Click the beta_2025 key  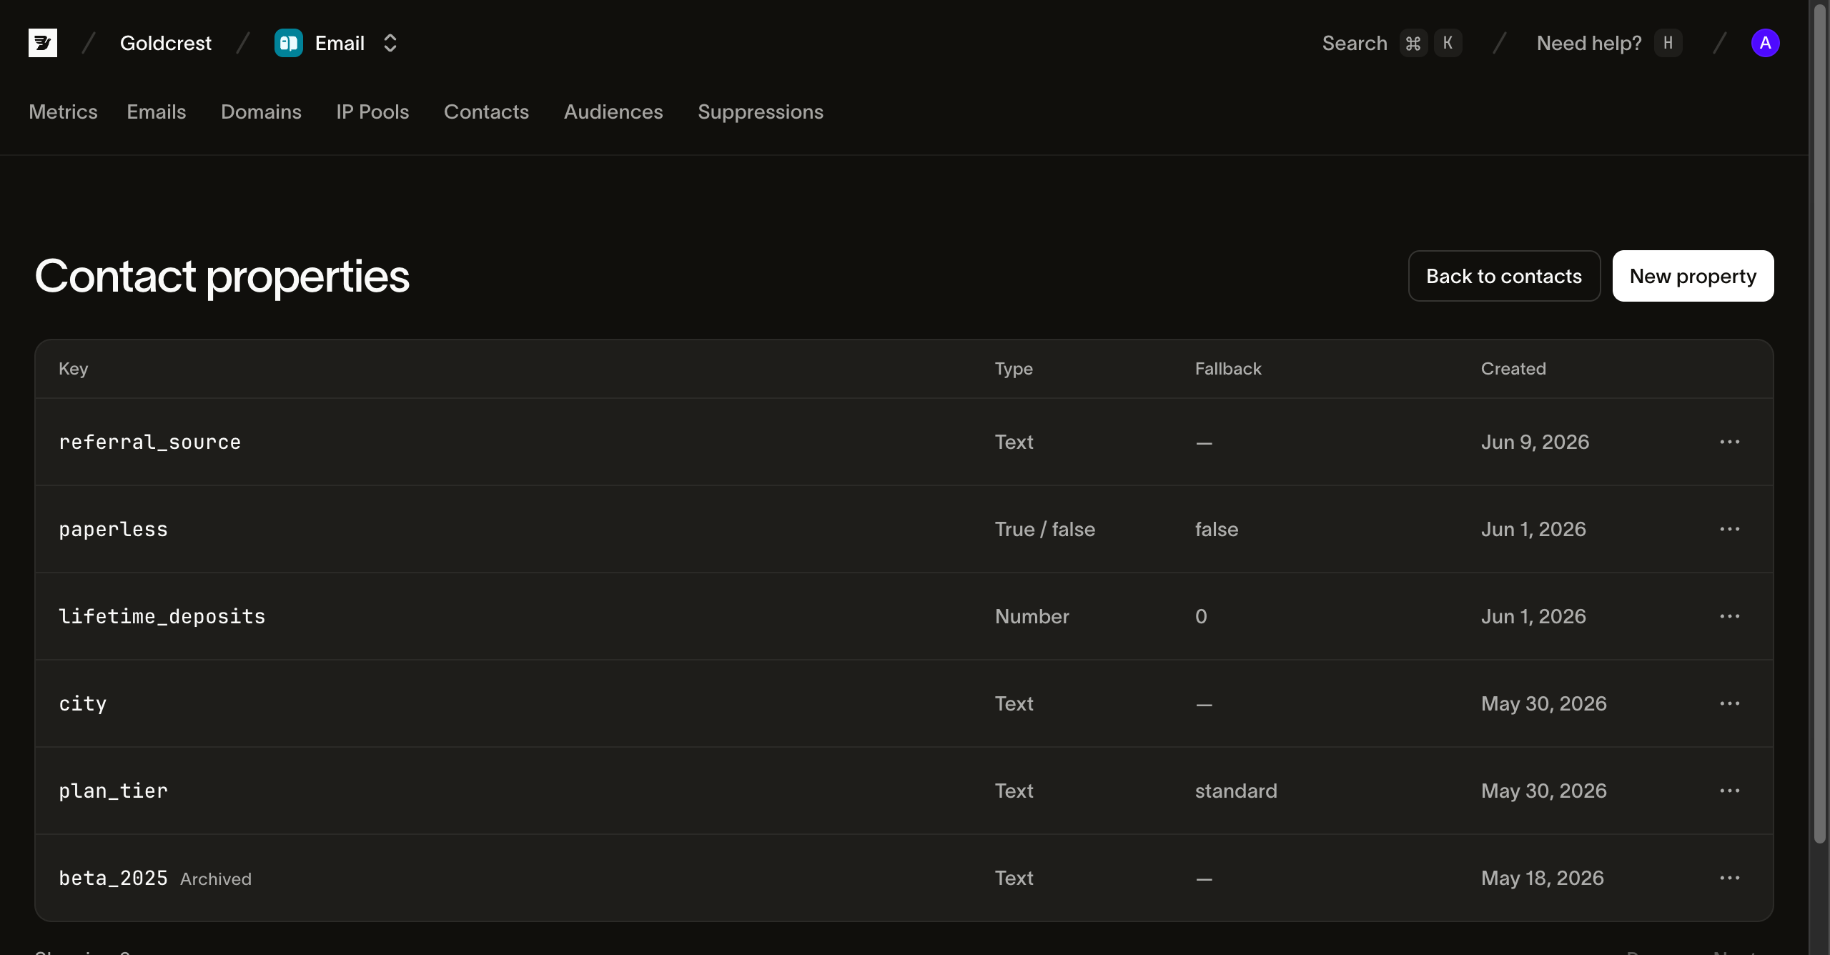coord(113,878)
